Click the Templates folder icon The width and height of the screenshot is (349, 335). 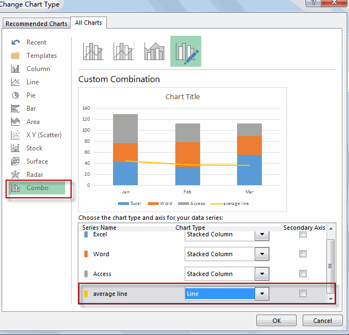pos(15,56)
